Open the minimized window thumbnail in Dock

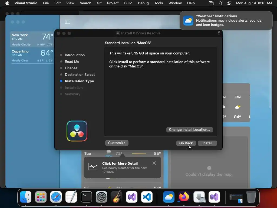coord(236,198)
